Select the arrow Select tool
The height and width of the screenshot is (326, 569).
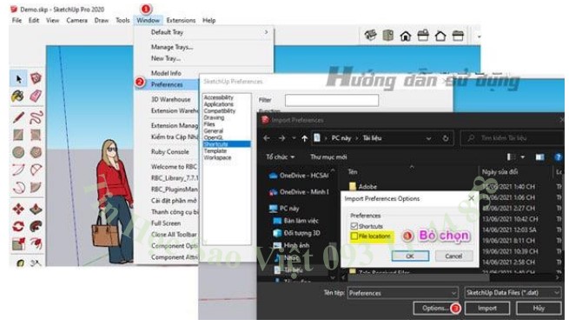(18, 79)
